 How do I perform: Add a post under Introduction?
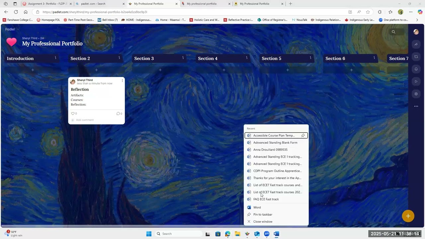pyautogui.click(x=33, y=70)
